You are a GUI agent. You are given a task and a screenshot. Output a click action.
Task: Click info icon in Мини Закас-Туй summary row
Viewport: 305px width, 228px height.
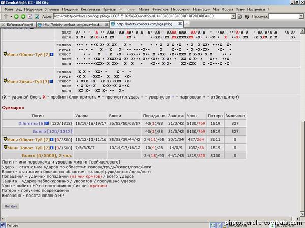52,148
